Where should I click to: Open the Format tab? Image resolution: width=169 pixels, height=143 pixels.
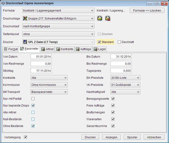11,49
